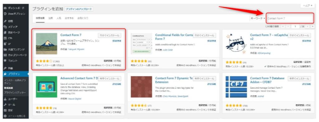
Task: Open the ダッシュボード icon in sidebar
Action: pyautogui.click(x=5, y=8)
